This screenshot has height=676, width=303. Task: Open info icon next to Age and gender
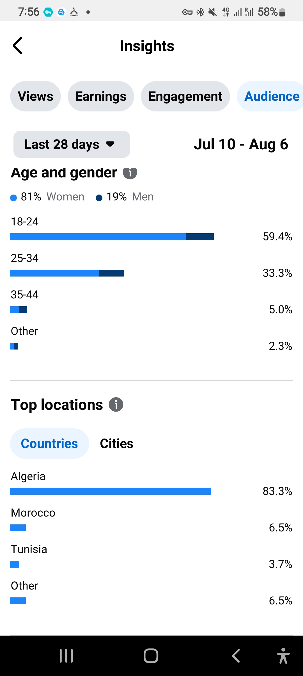coord(130,172)
